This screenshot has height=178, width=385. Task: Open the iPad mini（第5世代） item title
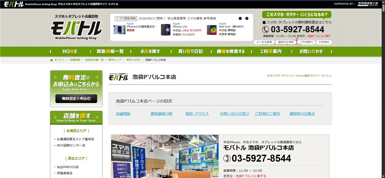tap(231, 27)
